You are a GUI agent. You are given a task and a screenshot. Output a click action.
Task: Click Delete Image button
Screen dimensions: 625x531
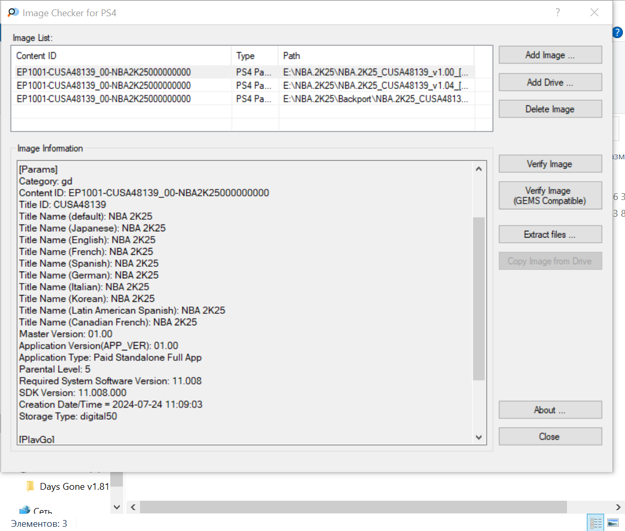[550, 109]
